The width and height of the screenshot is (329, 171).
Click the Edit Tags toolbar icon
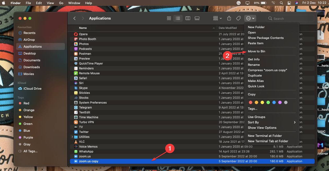(x=238, y=18)
